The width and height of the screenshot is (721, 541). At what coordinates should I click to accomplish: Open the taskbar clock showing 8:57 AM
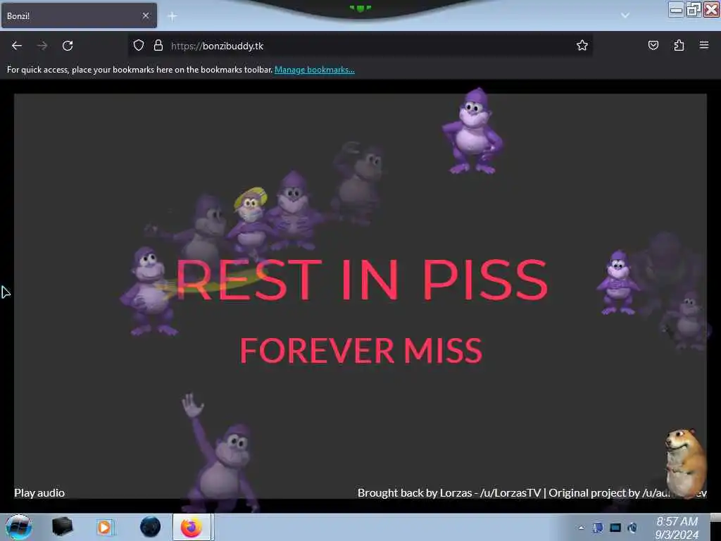(677, 528)
